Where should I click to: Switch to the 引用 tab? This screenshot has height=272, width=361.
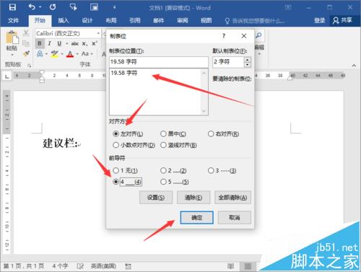(135, 20)
